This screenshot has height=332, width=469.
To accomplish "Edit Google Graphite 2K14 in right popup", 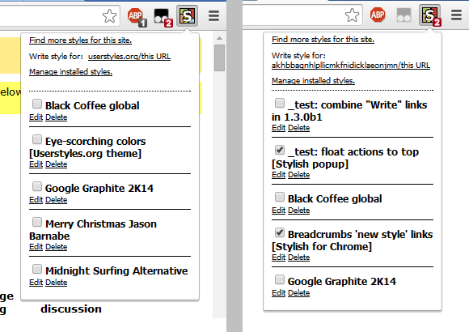I will (x=278, y=293).
